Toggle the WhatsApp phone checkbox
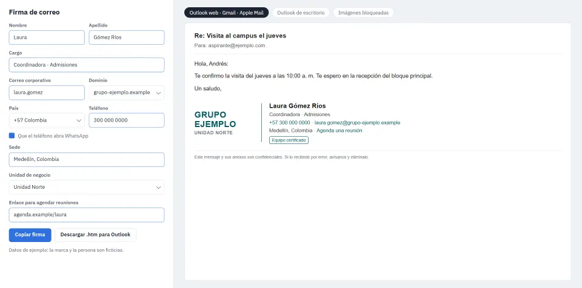Screen dimensions: 582x288 (12, 136)
